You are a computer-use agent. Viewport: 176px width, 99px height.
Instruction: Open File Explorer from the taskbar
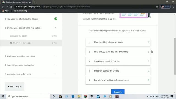(79, 97)
